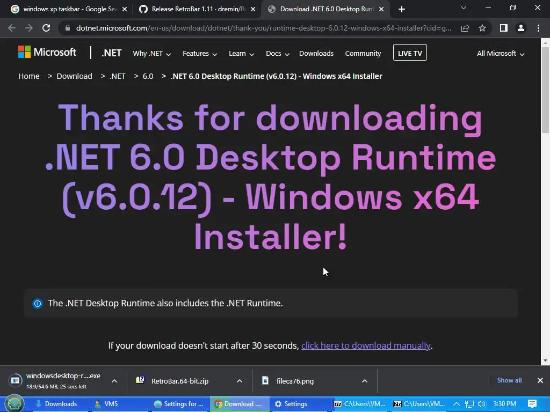Screen dimensions: 550x412
Task: Show hidden tray icons chevron
Action: click(457, 404)
